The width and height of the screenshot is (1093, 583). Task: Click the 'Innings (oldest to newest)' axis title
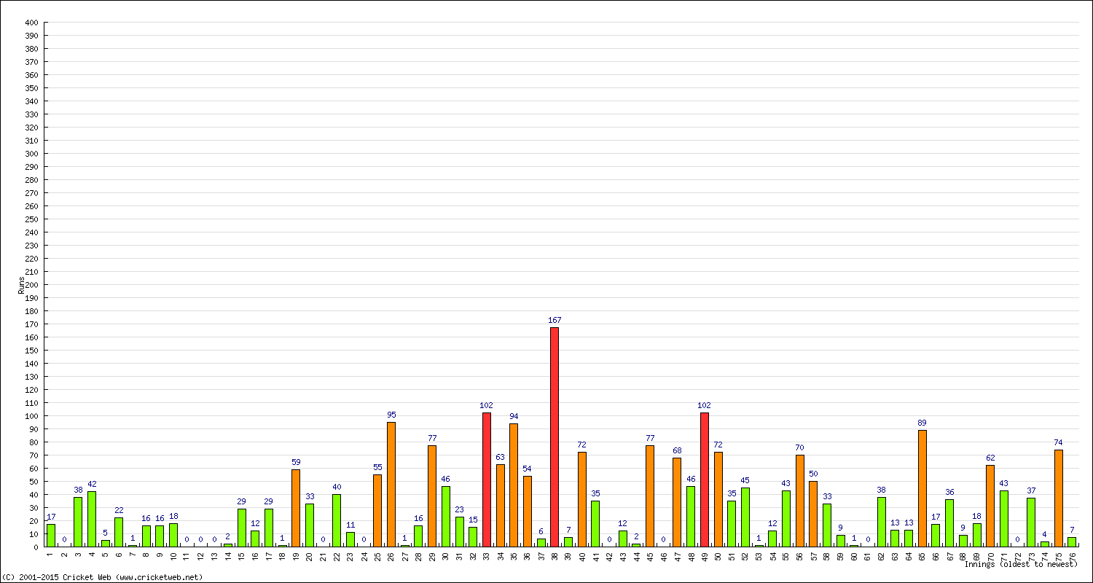(x=1021, y=564)
